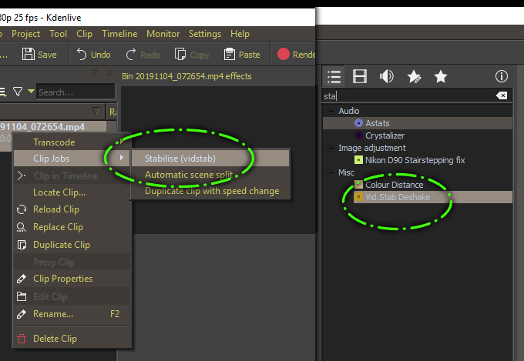524x361 pixels.
Task: Choose Locate Clip... in context menu
Action: [72, 192]
